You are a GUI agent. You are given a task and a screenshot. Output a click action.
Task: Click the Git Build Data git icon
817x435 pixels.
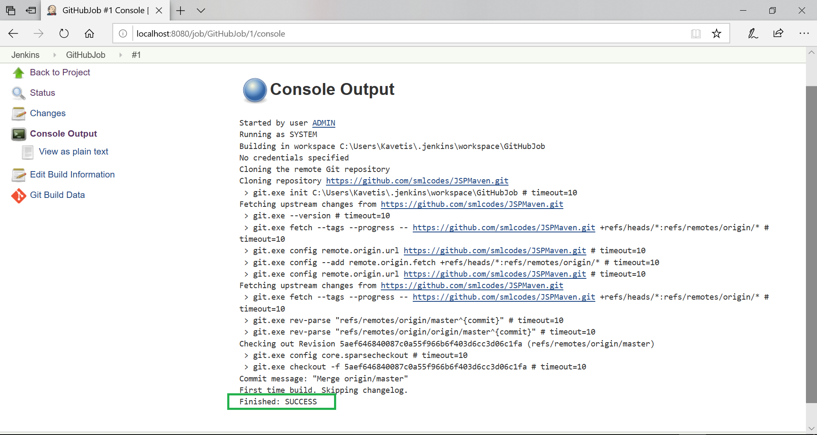pyautogui.click(x=18, y=195)
